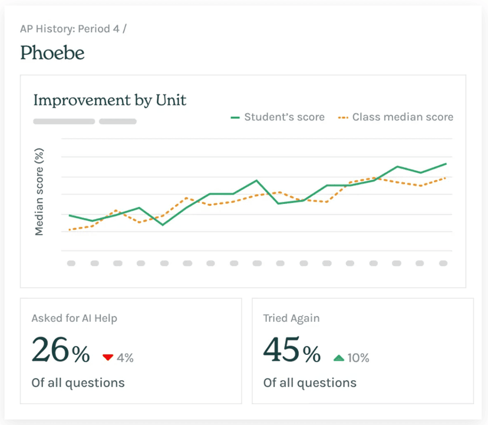Click the shorter grey placeholder pill under the chart title
Image resolution: width=488 pixels, height=425 pixels.
tap(118, 121)
